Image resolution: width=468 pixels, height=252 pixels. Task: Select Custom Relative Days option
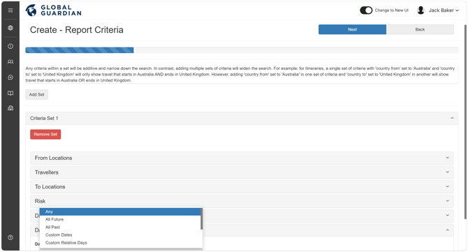120,243
